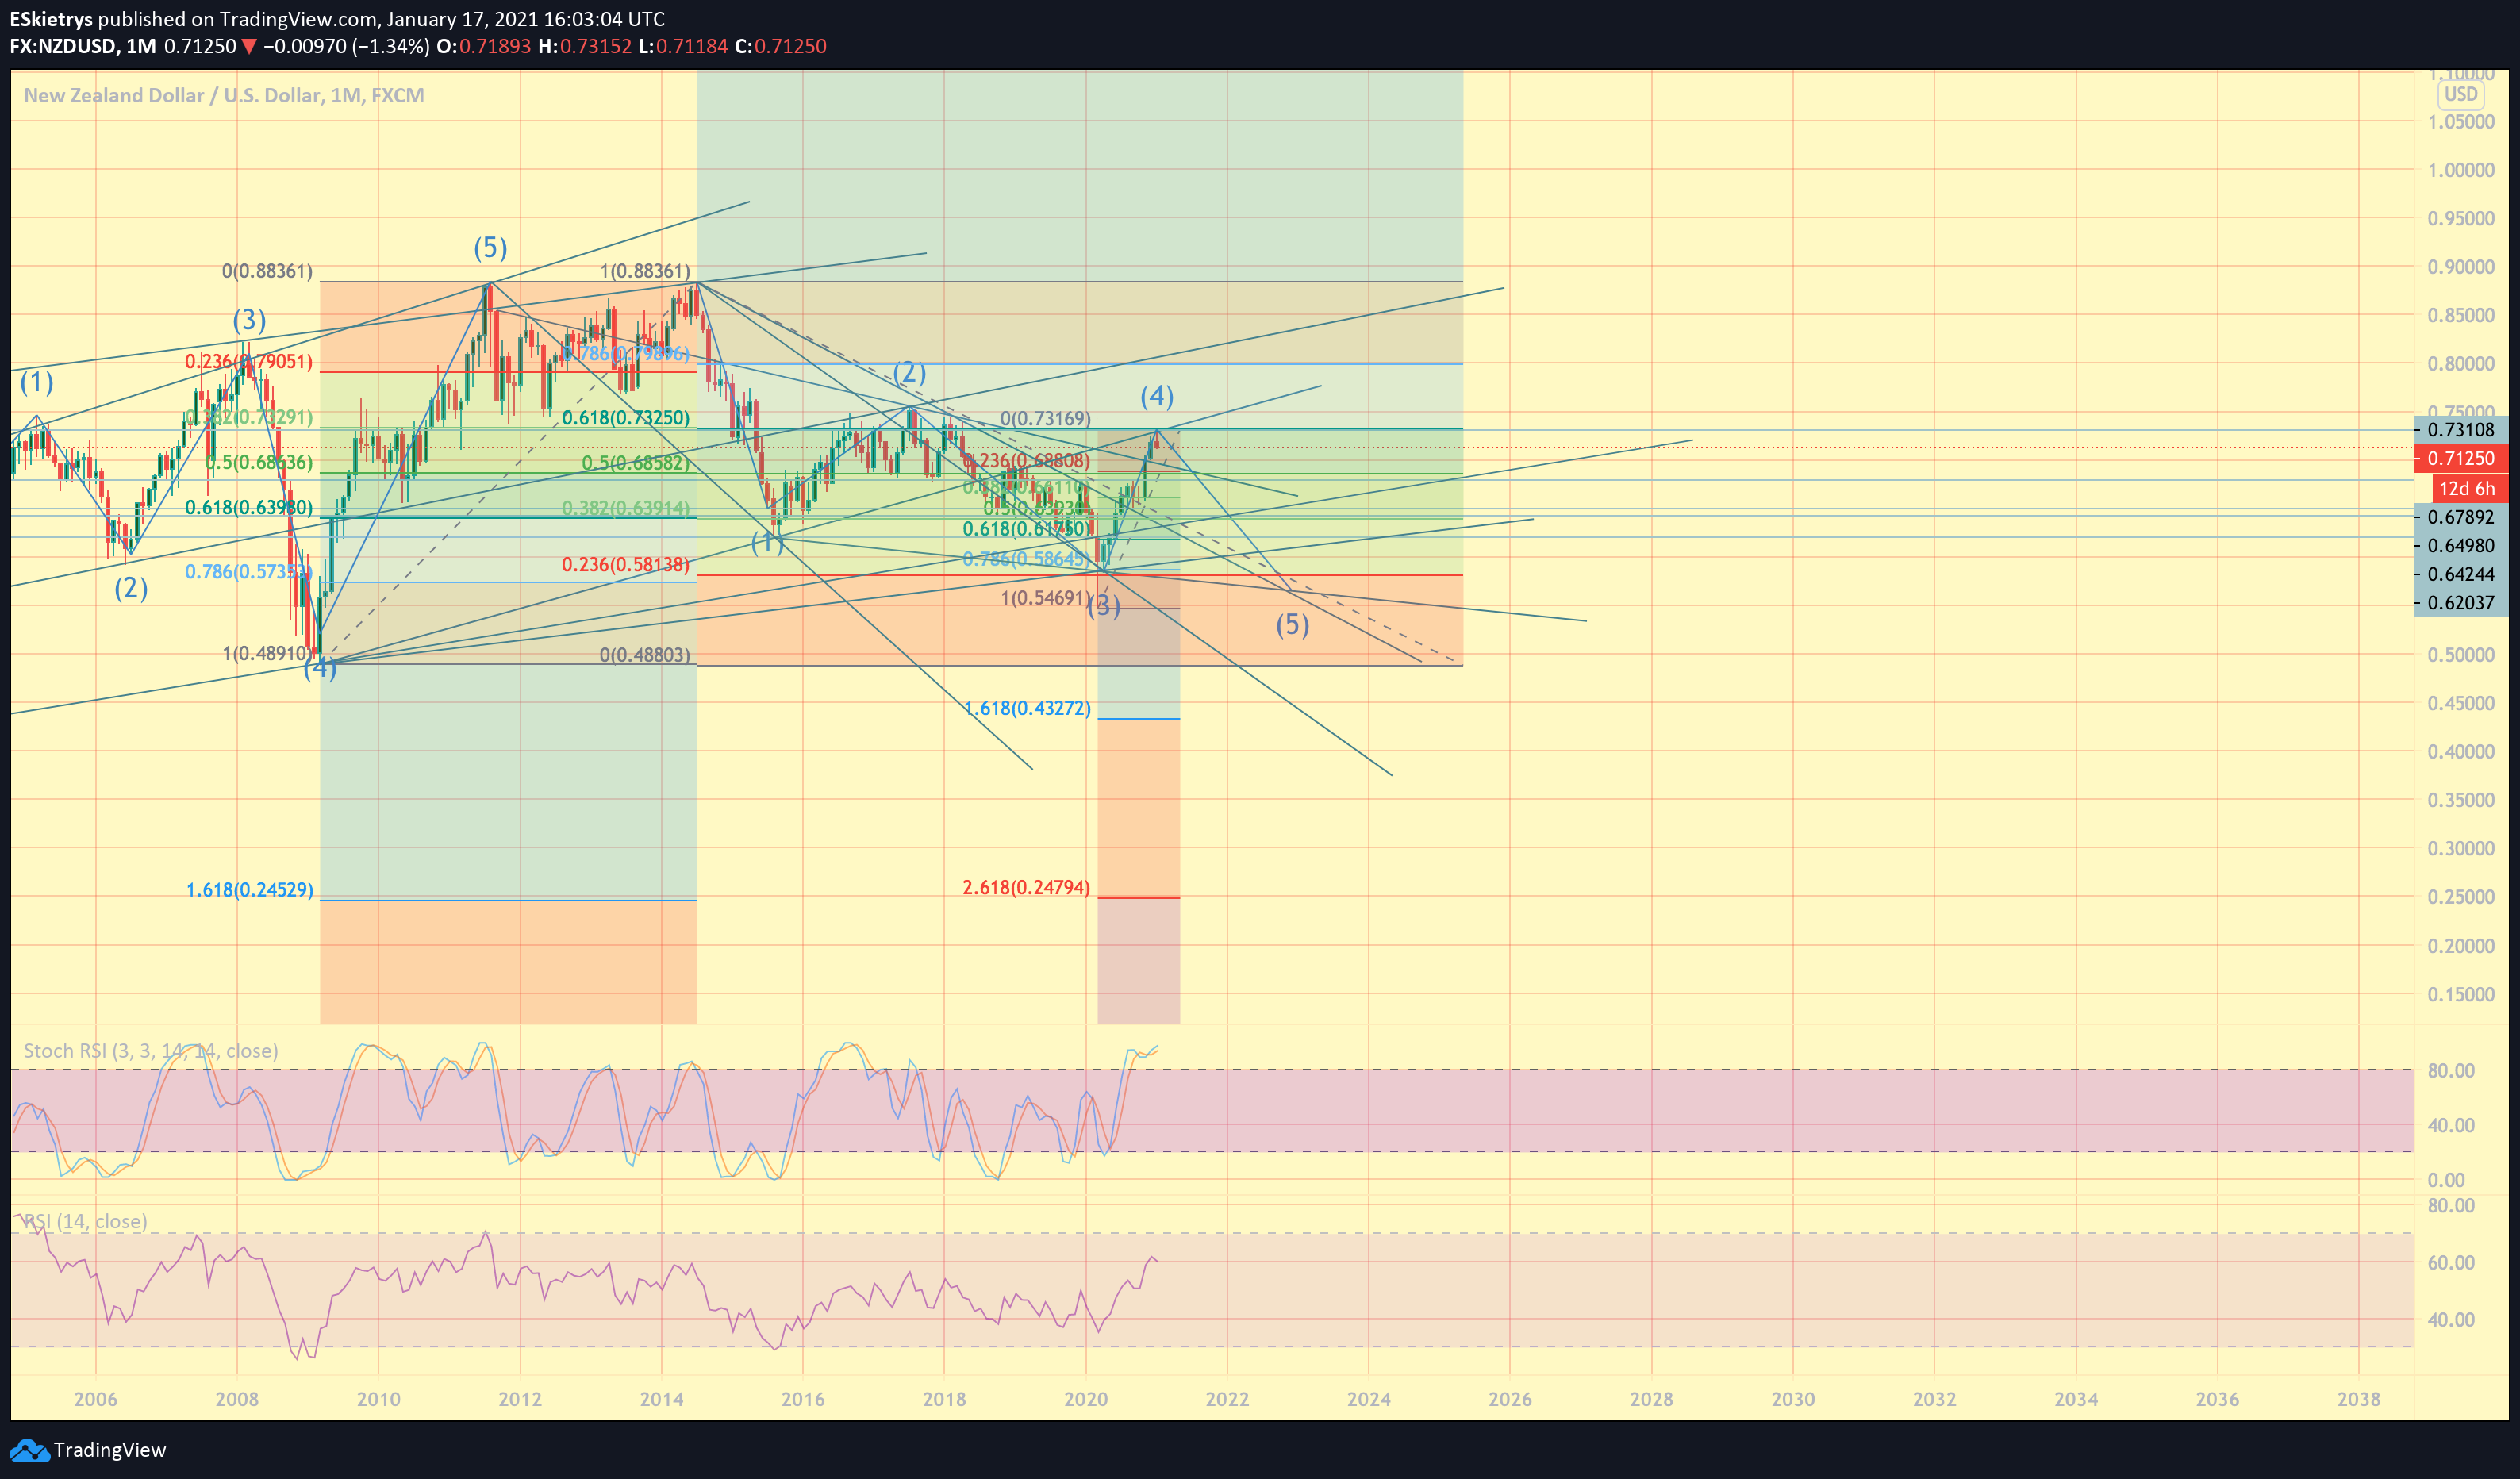Click the 0.618(0.63980) Fibonacci label
Viewport: 2520px width, 1479px height.
249,508
